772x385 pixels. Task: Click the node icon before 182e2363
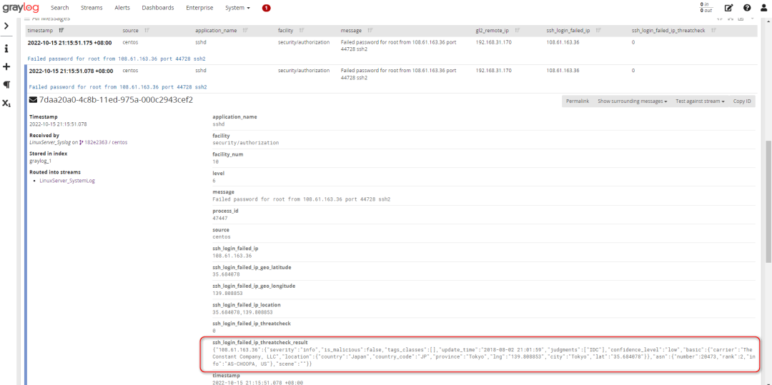(x=81, y=142)
